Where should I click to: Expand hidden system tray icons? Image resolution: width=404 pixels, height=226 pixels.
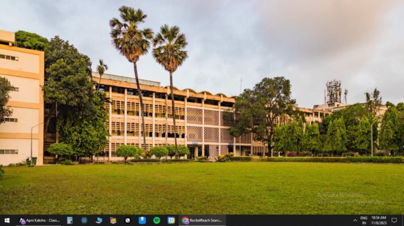pos(355,220)
